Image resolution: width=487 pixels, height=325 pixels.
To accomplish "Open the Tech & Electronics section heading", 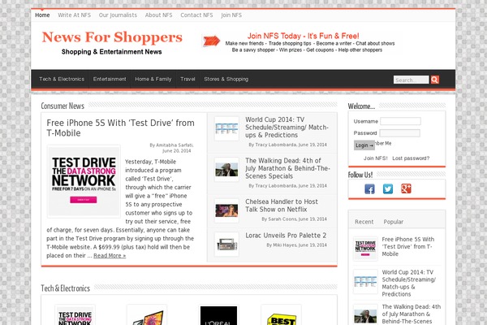I will coord(66,288).
